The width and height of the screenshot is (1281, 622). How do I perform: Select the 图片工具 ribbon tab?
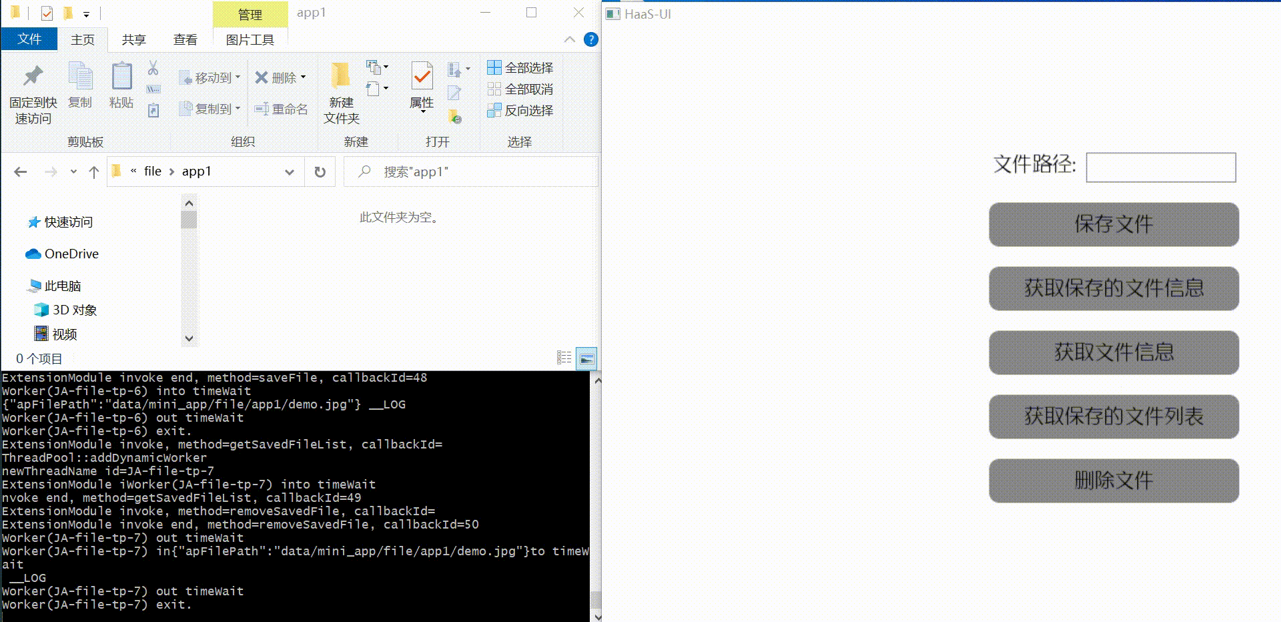click(250, 39)
